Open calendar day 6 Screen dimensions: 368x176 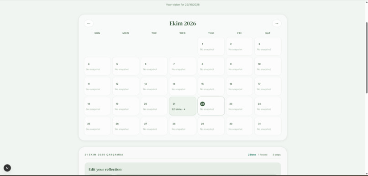(x=154, y=66)
